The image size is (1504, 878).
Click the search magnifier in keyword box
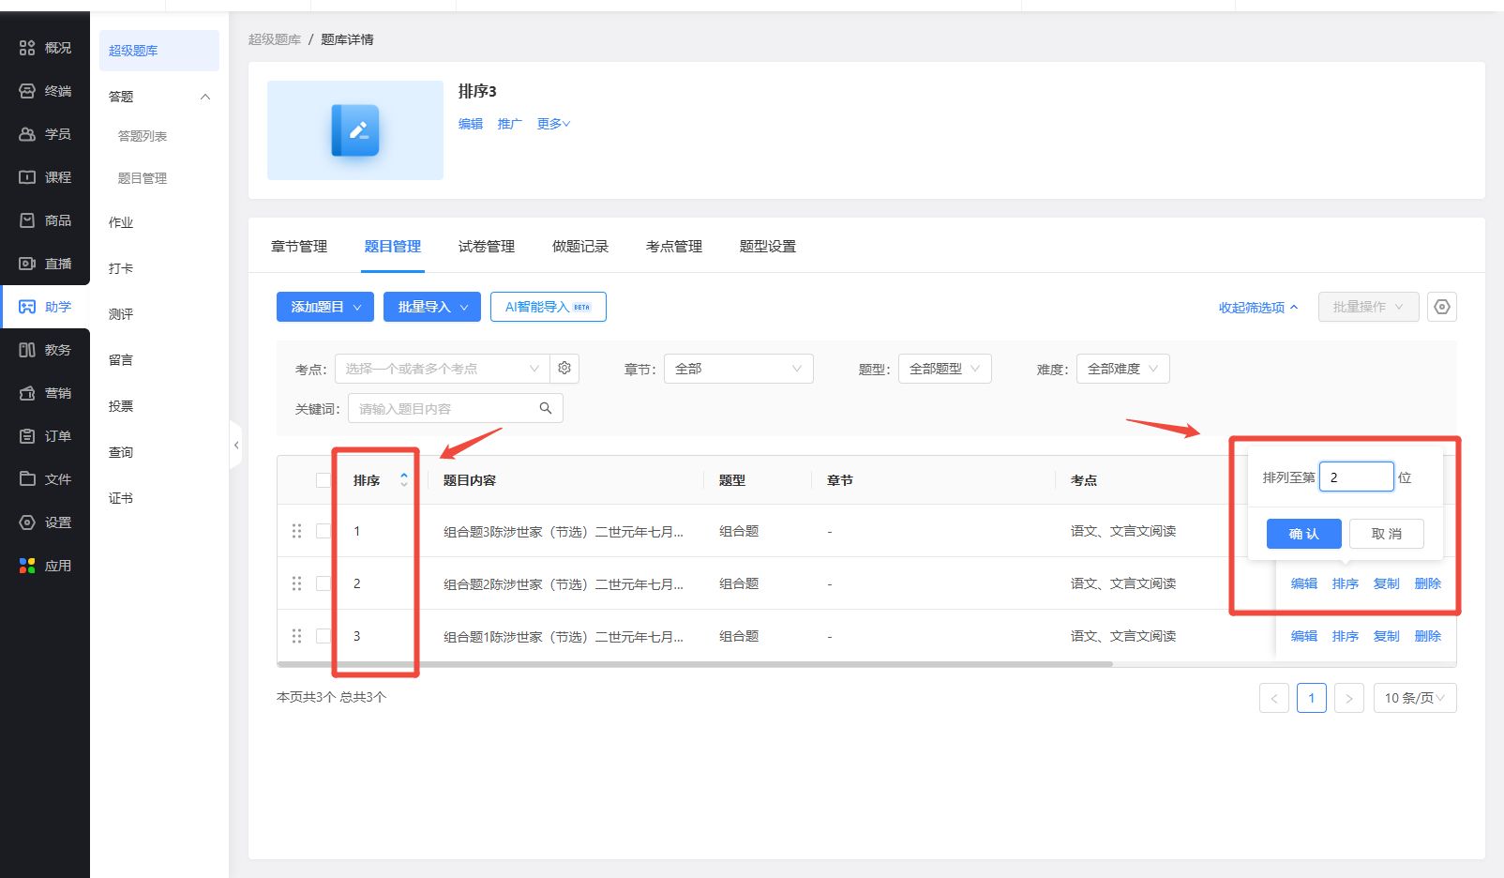click(546, 408)
